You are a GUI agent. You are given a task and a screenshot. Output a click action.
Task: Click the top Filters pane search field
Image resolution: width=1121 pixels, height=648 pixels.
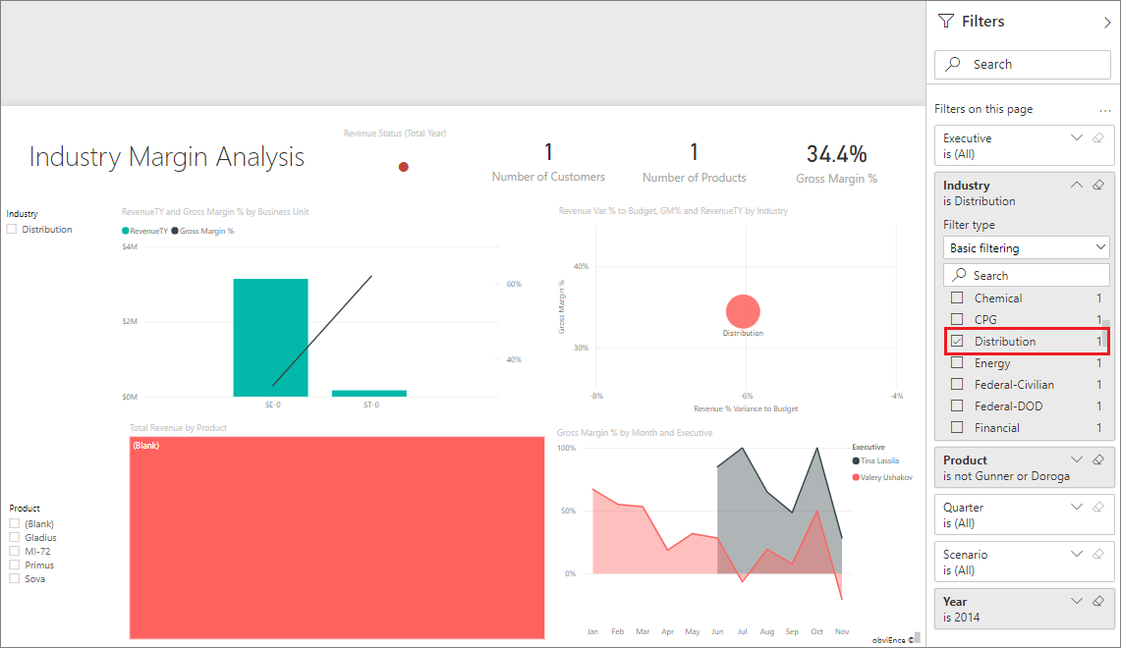tap(1022, 65)
